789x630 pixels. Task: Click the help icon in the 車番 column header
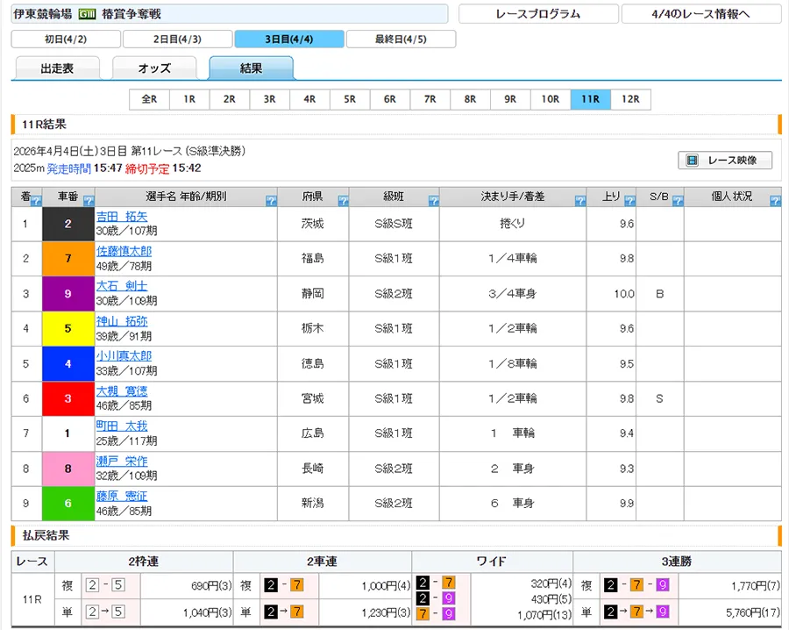coord(88,201)
